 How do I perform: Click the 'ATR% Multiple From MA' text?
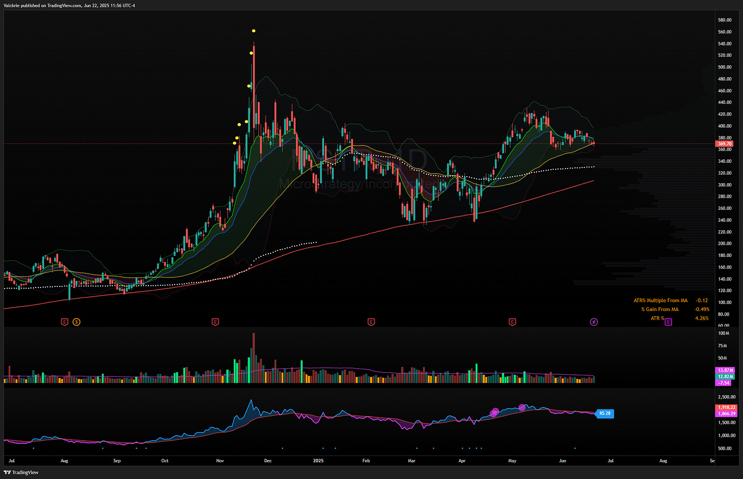(660, 301)
